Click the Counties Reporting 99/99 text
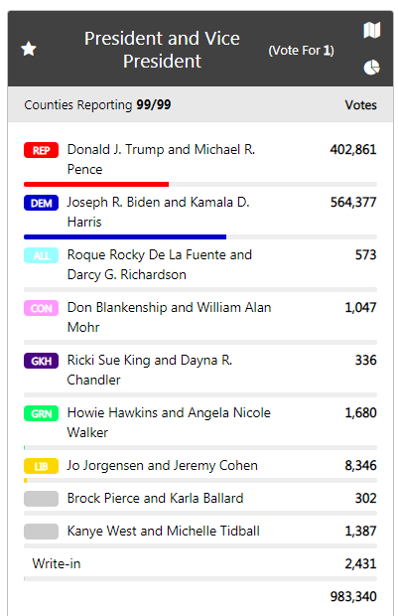The image size is (398, 616). [x=97, y=105]
